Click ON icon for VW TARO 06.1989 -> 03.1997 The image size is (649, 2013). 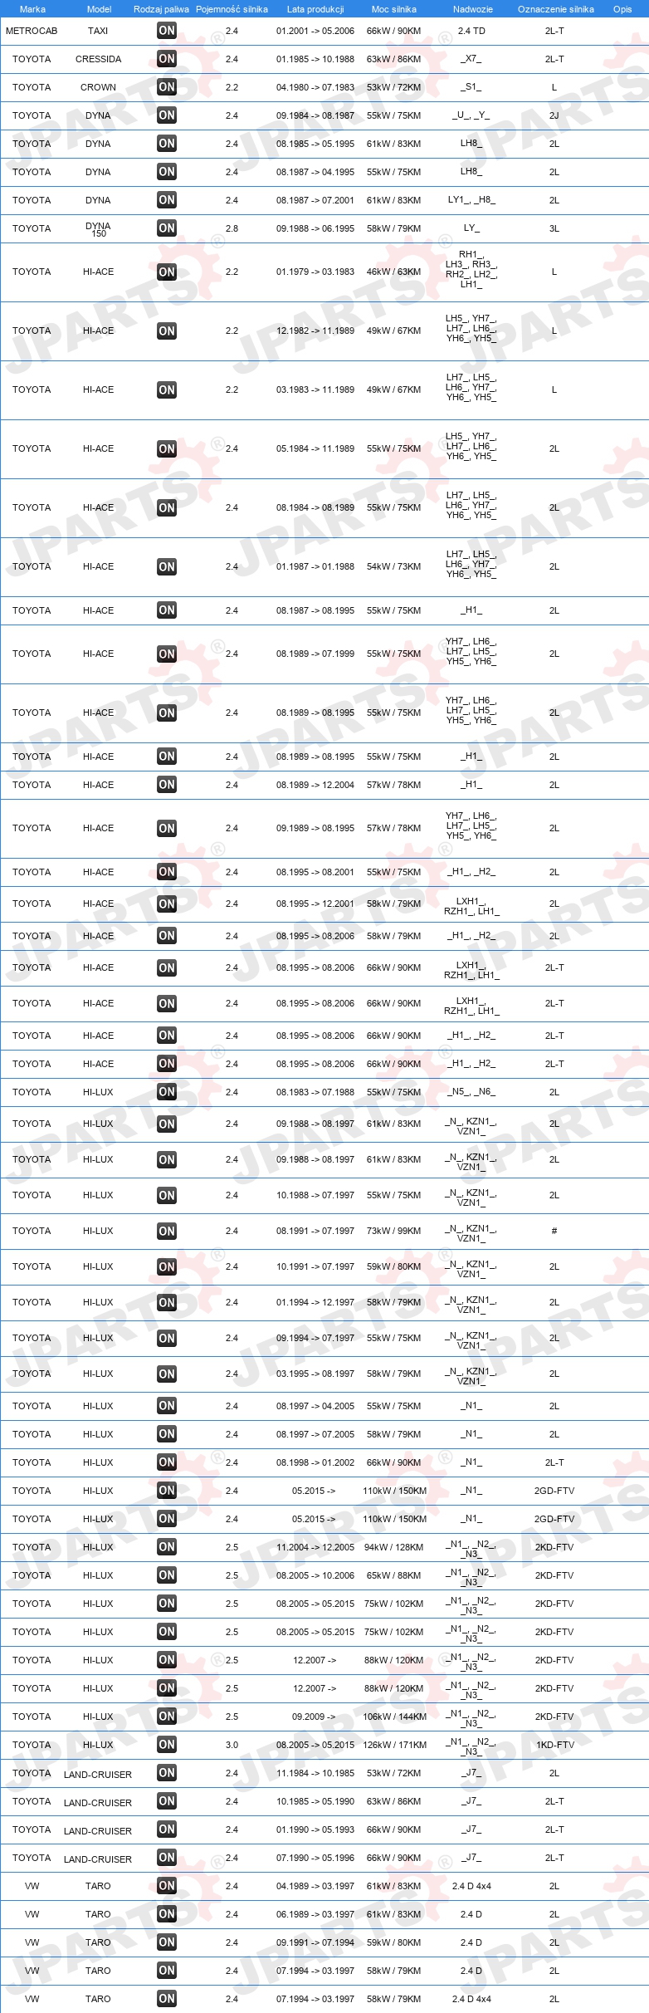[x=166, y=1914]
